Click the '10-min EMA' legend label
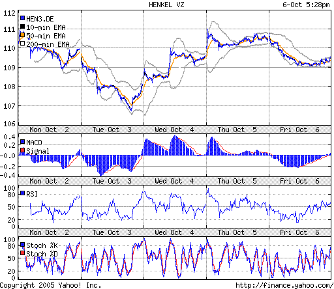 [x=46, y=27]
